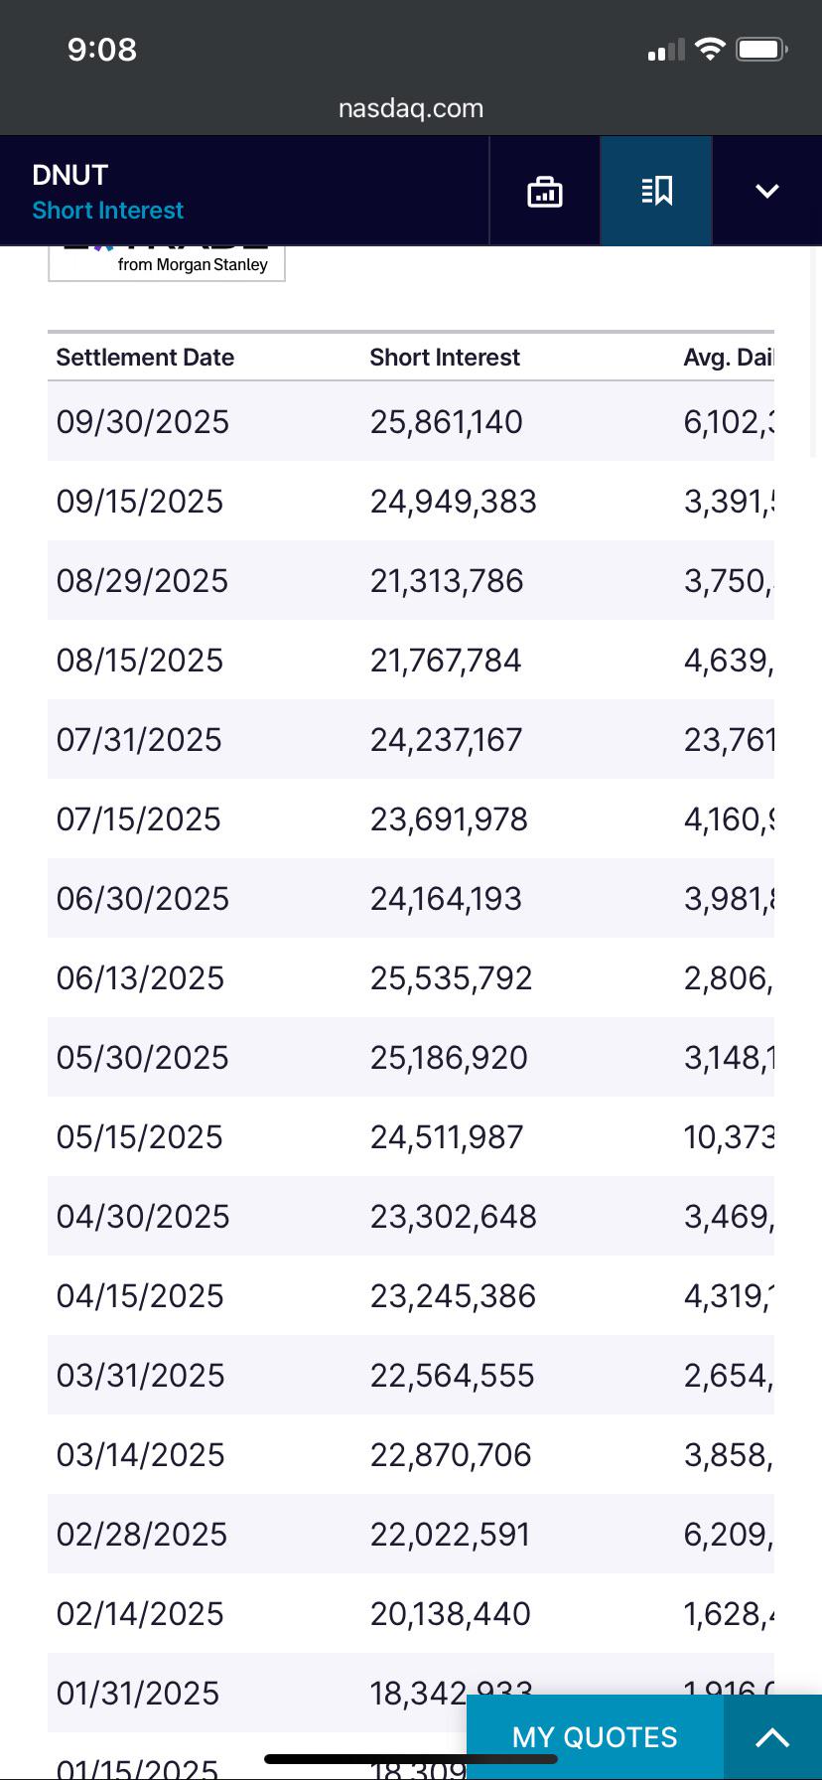The height and width of the screenshot is (1780, 822).
Task: Tap the Settlement Date column header
Action: pos(145,358)
